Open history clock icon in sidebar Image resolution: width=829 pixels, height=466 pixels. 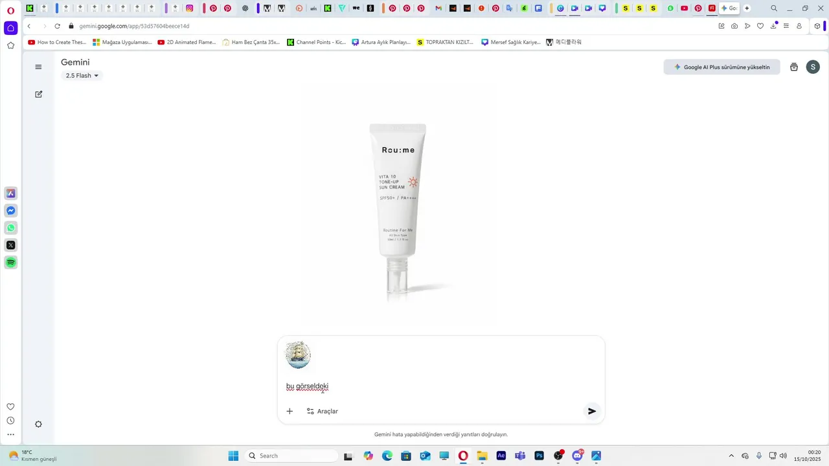(x=10, y=421)
